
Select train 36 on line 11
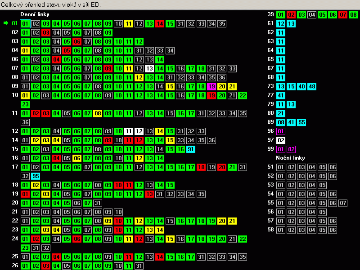(x=25, y=122)
